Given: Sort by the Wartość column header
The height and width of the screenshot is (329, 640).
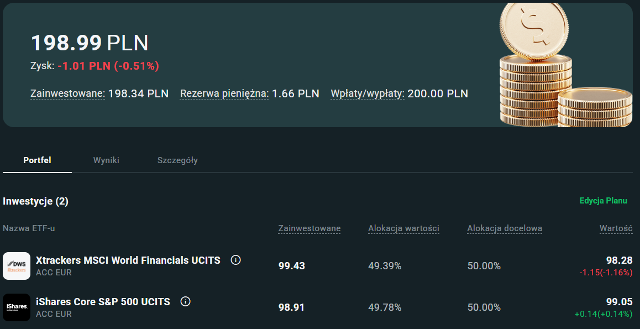Looking at the screenshot, I should tap(616, 228).
